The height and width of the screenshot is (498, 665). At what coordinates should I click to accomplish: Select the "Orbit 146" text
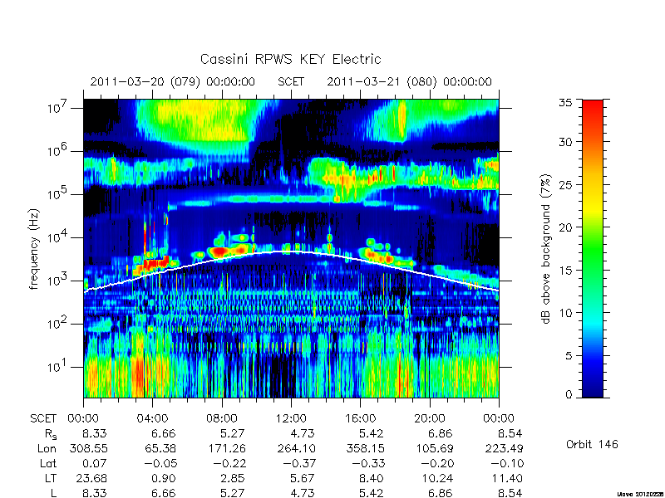tap(592, 444)
